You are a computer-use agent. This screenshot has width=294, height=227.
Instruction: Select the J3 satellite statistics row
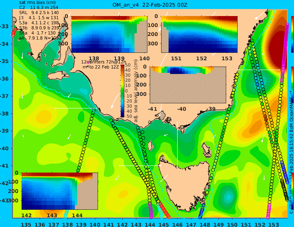pyautogui.click(x=39, y=18)
